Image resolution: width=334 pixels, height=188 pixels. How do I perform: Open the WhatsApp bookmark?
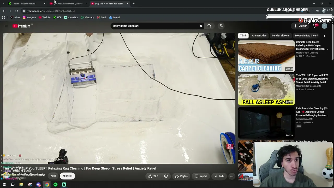coord(88,17)
